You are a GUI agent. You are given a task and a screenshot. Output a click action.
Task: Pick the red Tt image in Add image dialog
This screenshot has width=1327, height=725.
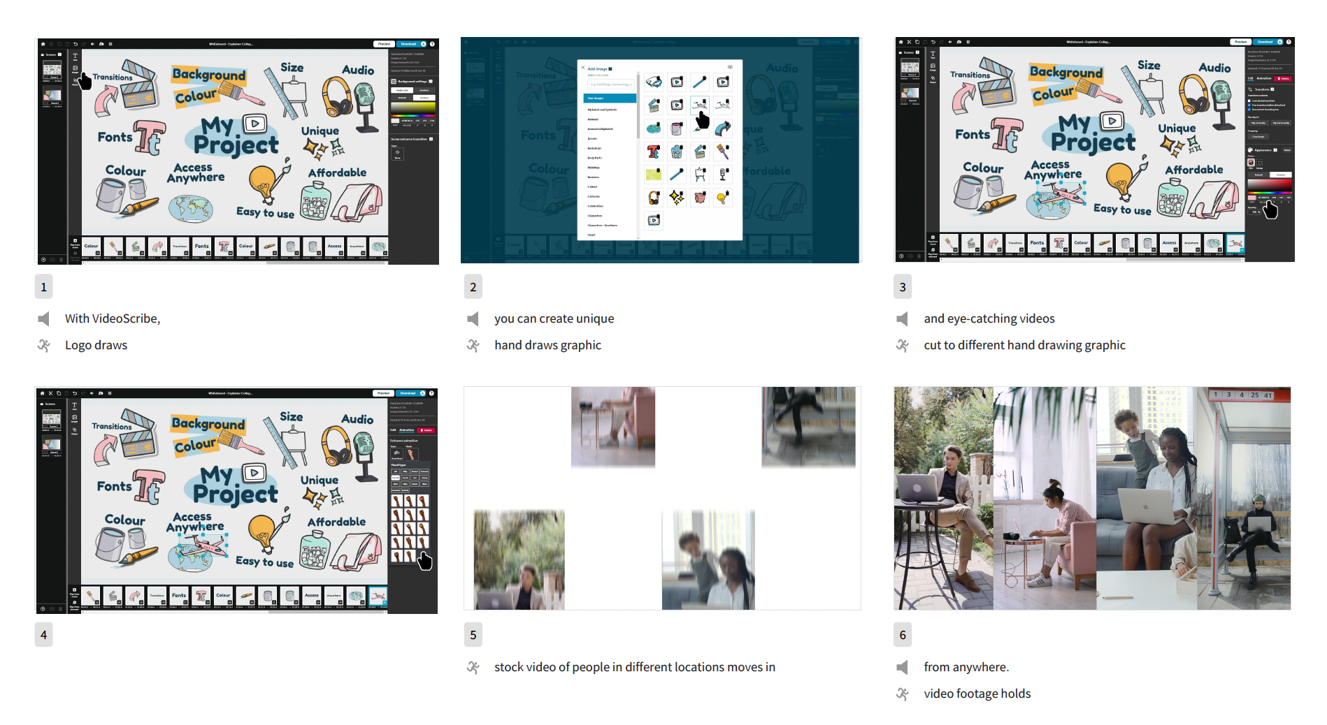point(654,151)
